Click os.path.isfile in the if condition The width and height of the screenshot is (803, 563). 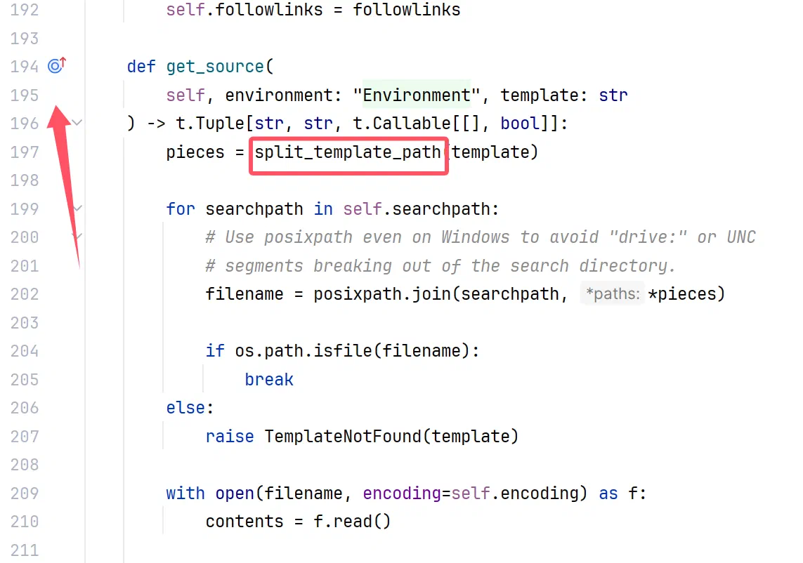pos(303,351)
